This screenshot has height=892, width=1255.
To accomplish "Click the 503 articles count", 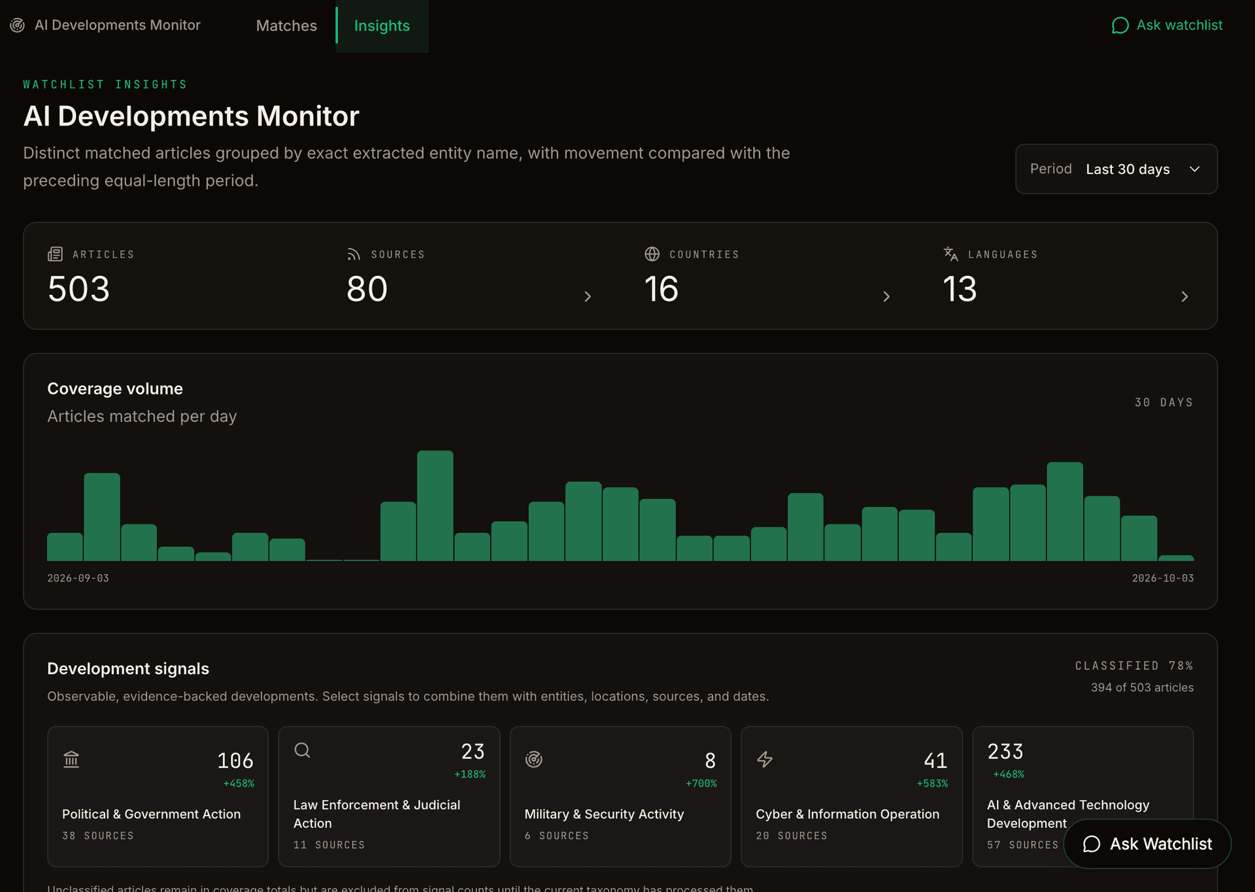I will (79, 289).
